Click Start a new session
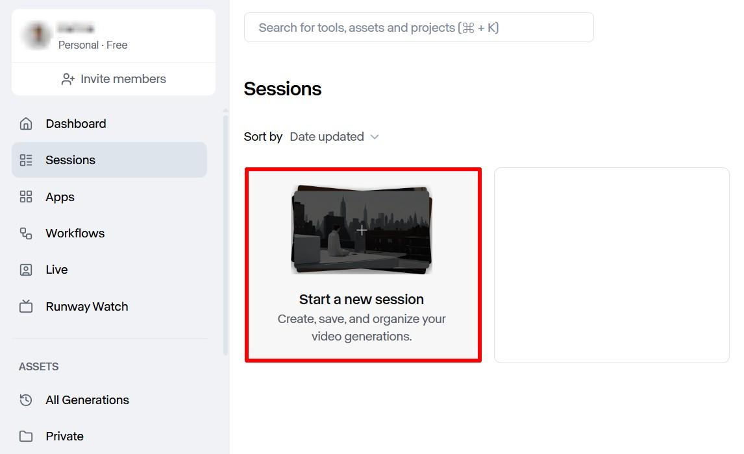 (362, 299)
